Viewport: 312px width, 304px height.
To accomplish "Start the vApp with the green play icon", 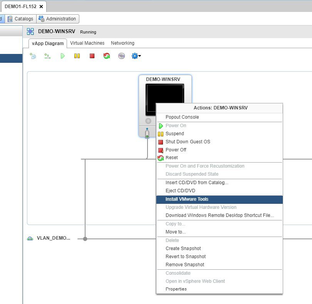I will [x=62, y=56].
